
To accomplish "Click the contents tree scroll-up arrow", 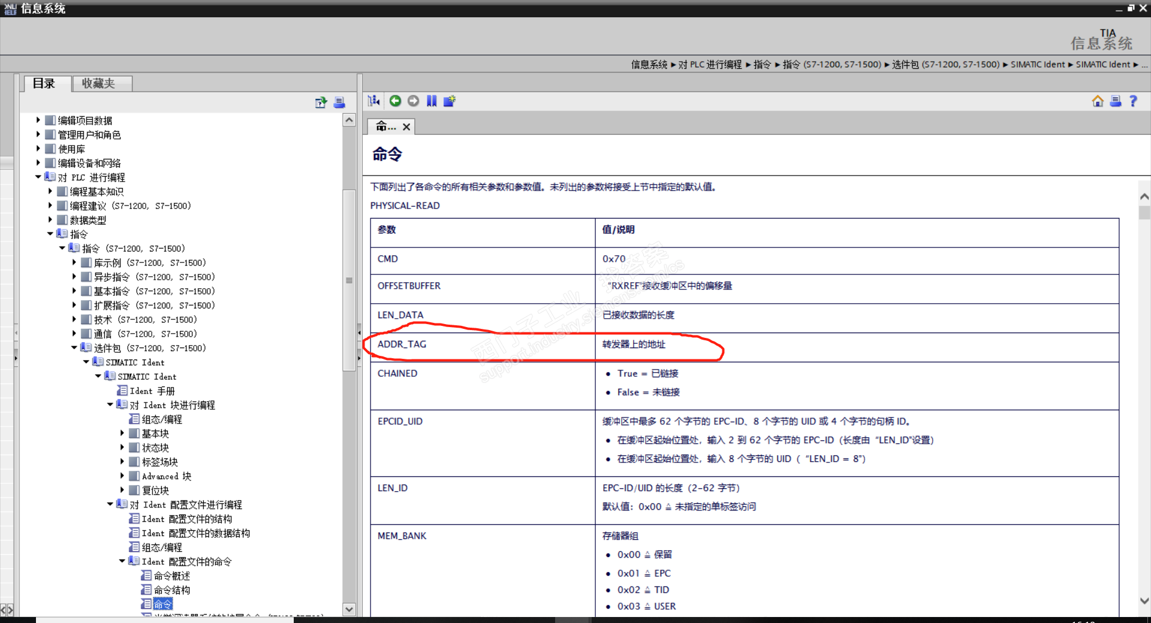I will pyautogui.click(x=349, y=120).
